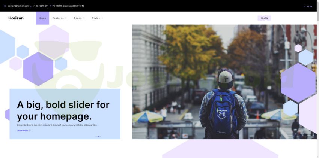Open the Twitter social icon
Screen dimensions: 319x158
(x=308, y=6)
